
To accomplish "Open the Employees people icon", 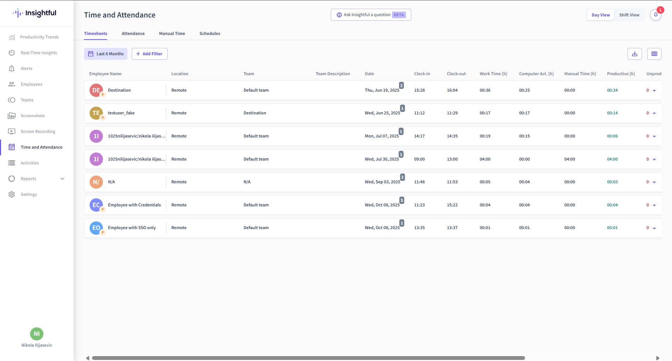I will click(12, 84).
